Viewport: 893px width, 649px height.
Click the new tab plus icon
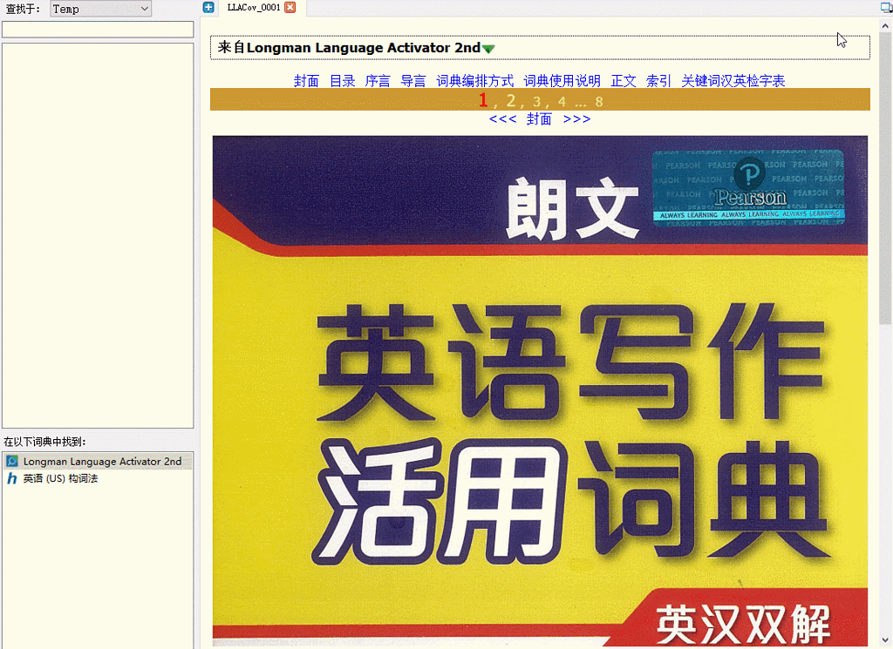pos(208,7)
